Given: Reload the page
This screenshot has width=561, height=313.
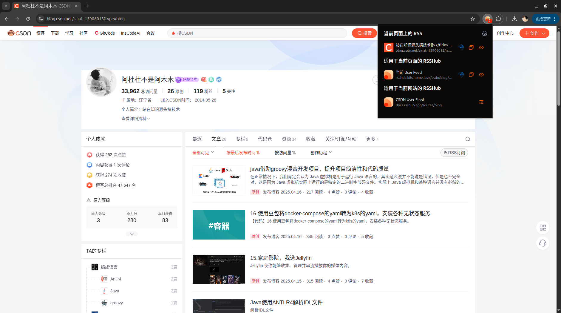Looking at the screenshot, I should click(x=28, y=19).
